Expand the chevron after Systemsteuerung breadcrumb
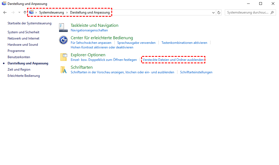Screen dimensions: 279x165 pyautogui.click(x=67, y=12)
